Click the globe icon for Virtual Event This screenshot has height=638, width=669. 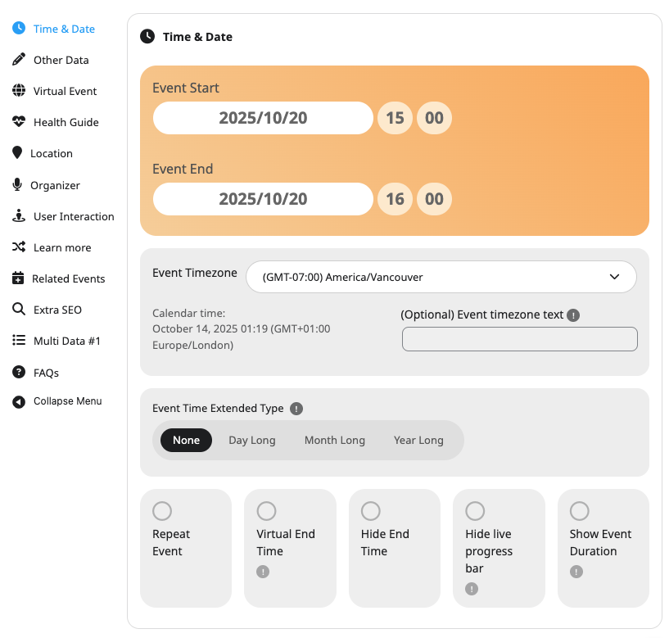19,91
